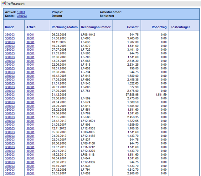Open Konto 330003 link in header

coord(22,16)
